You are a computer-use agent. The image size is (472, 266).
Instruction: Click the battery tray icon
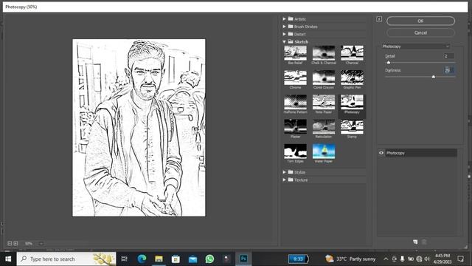pyautogui.click(x=411, y=259)
